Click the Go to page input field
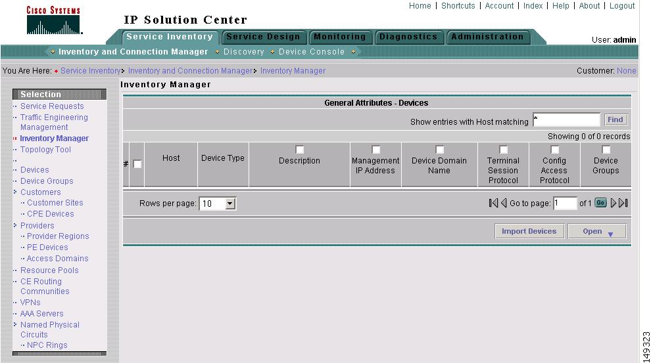Image resolution: width=651 pixels, height=363 pixels. 565,203
